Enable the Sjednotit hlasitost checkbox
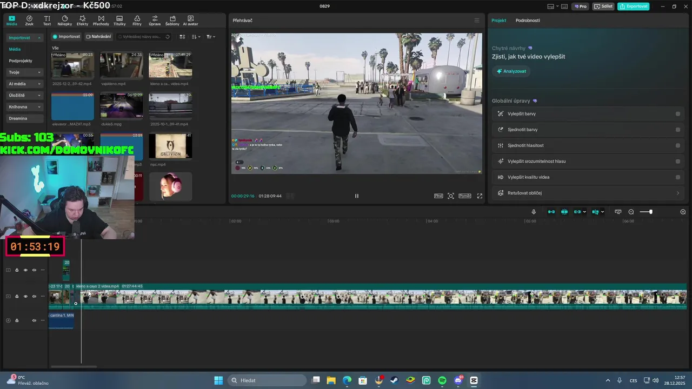This screenshot has width=692, height=389. [x=678, y=145]
